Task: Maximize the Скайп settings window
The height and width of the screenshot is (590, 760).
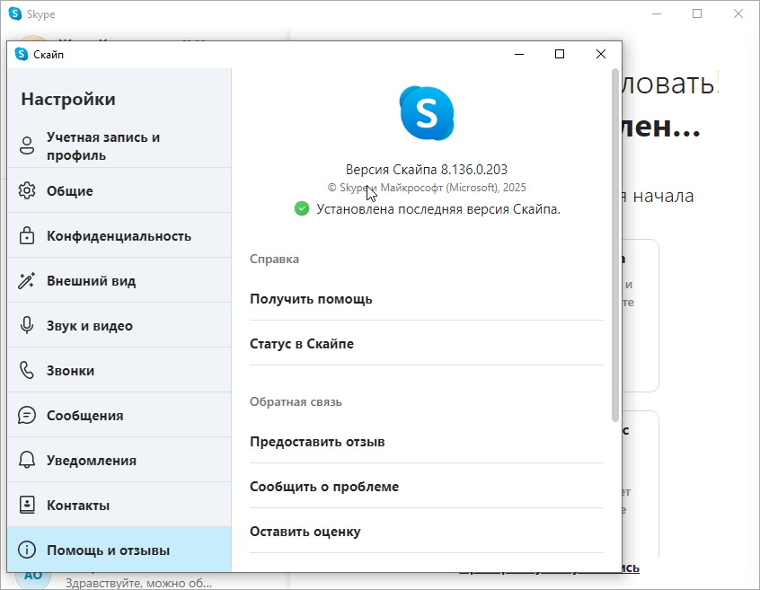Action: pos(560,54)
